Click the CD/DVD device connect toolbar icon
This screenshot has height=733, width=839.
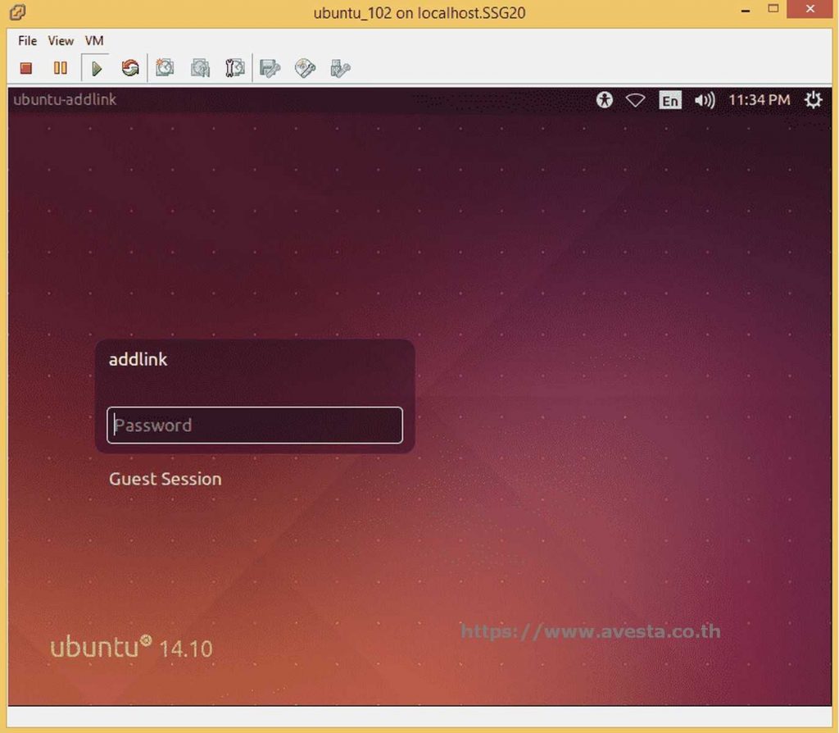(x=305, y=68)
